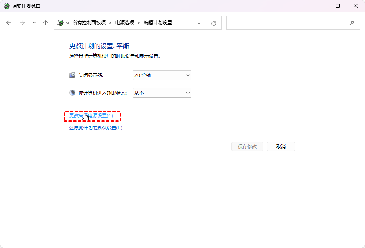Click 还原此计划的默认设置 link
Screen dimensions: 365x248
[96, 128]
